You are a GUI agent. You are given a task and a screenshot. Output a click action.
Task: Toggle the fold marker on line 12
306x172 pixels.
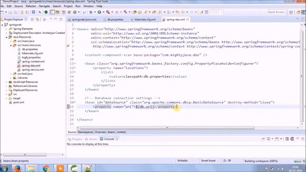(x=75, y=68)
